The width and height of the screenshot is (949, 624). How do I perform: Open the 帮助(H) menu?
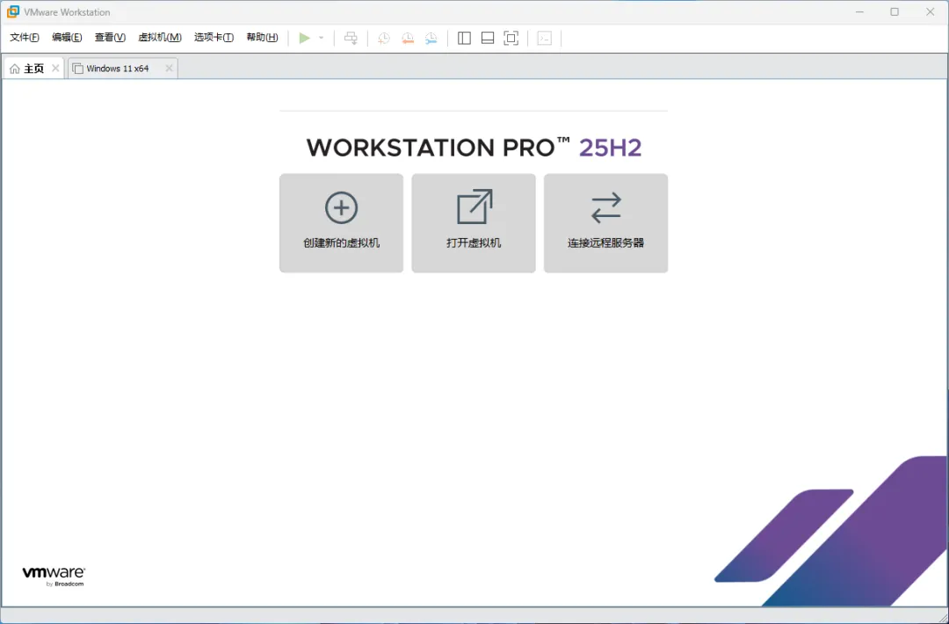[262, 38]
